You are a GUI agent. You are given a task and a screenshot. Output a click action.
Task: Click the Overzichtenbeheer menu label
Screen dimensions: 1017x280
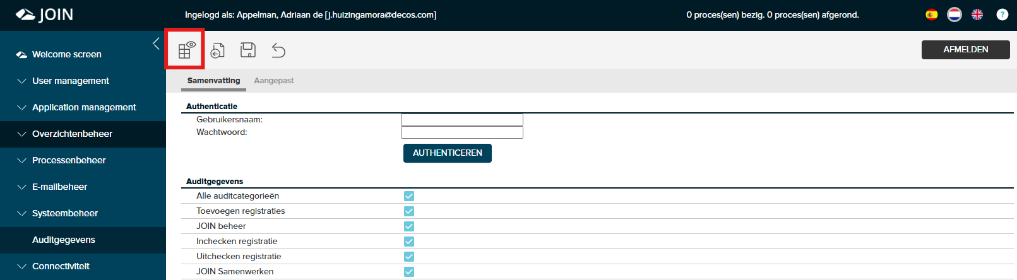tap(72, 134)
